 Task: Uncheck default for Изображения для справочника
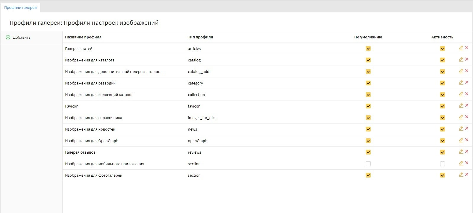368,118
